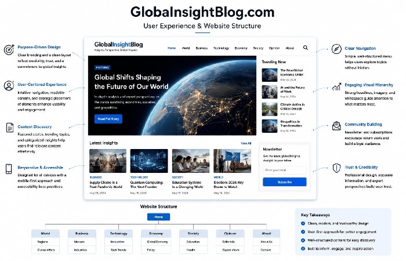Viewport: 406px width, 261px height.
Task: Click checkmark beside User-first approach takeaway
Action: [303, 232]
